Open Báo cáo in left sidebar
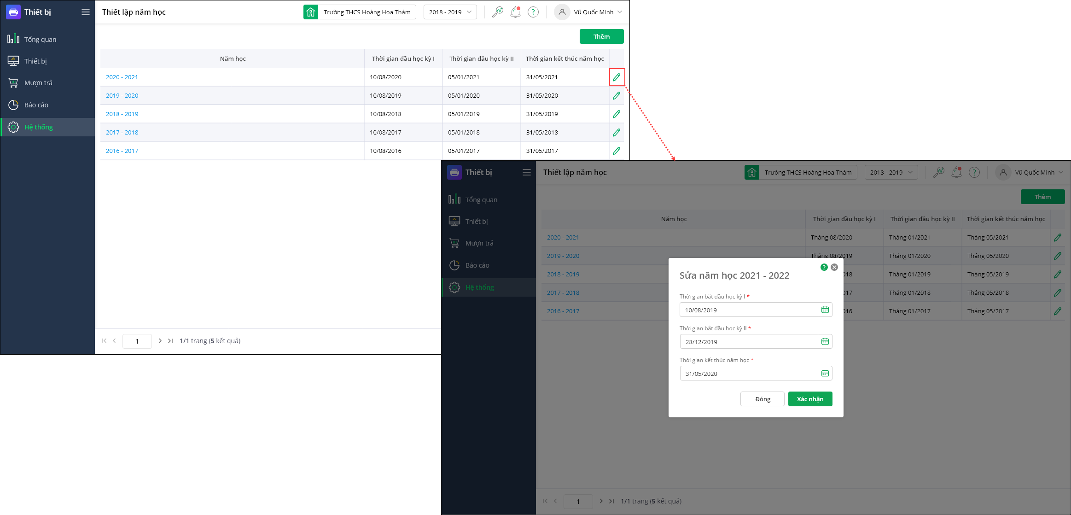The height and width of the screenshot is (515, 1071). [36, 105]
